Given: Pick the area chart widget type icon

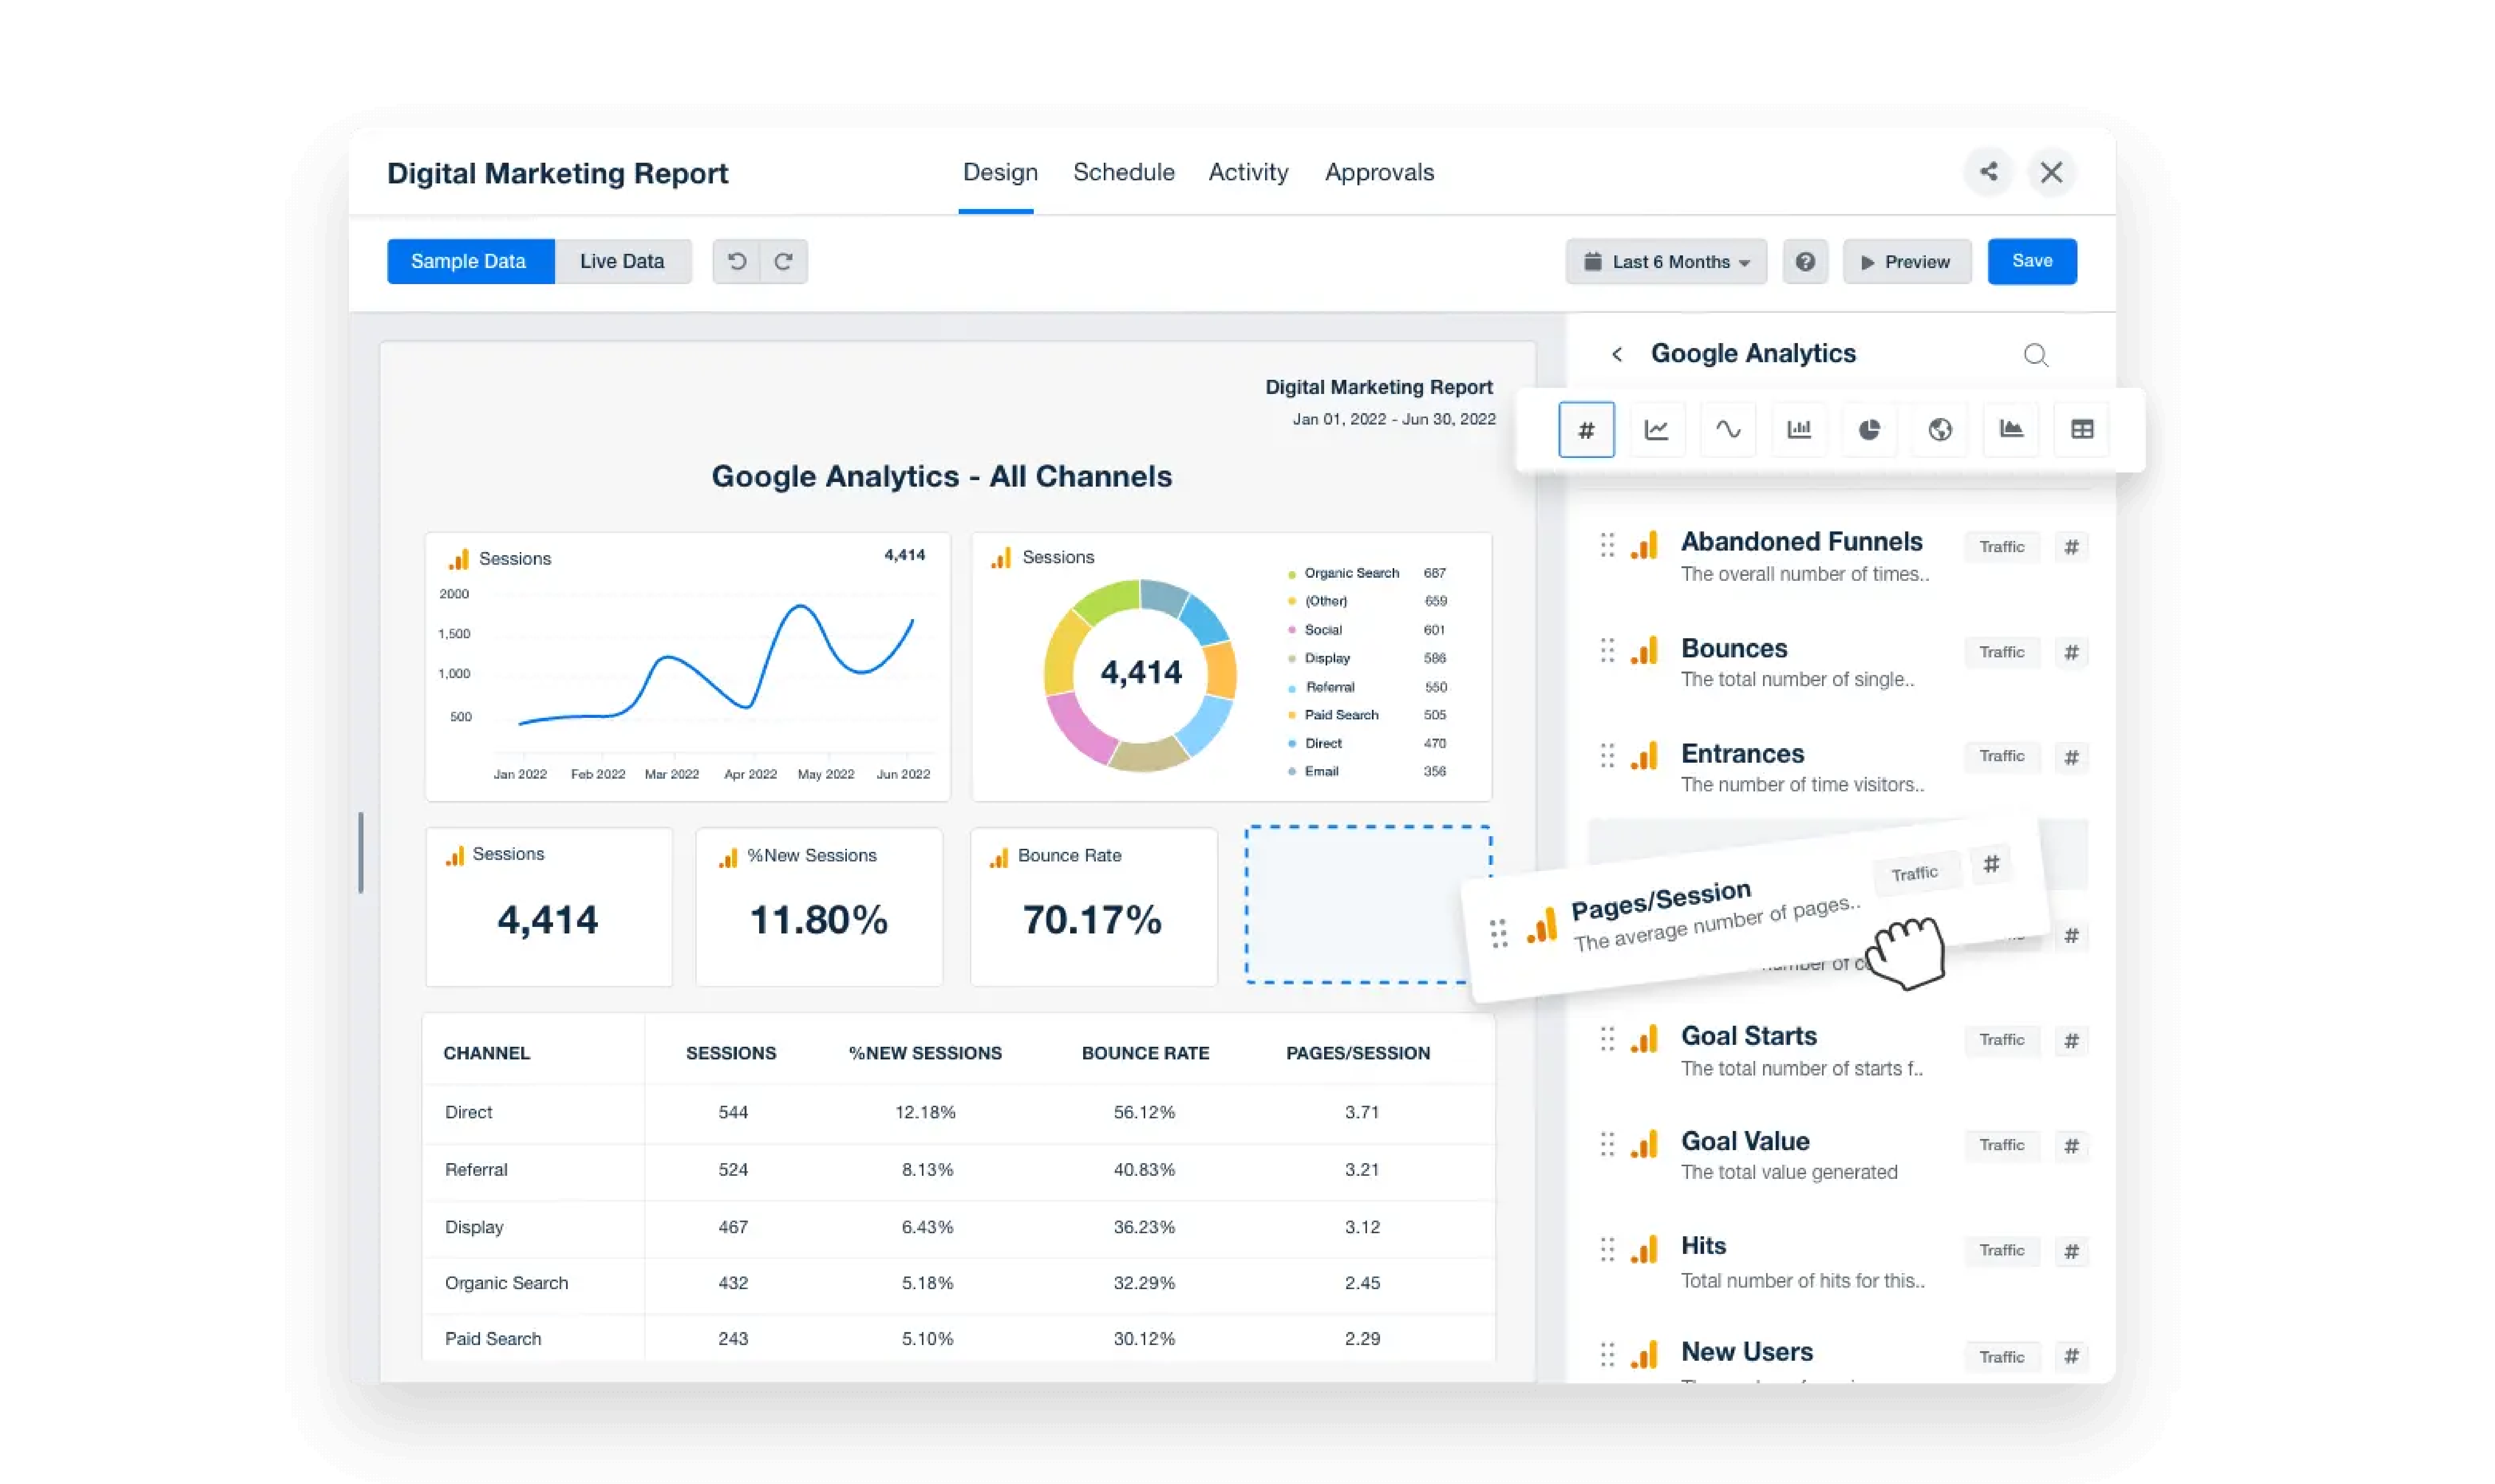Looking at the screenshot, I should click(2011, 430).
